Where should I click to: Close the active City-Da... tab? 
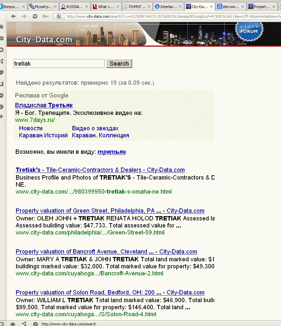211,7
